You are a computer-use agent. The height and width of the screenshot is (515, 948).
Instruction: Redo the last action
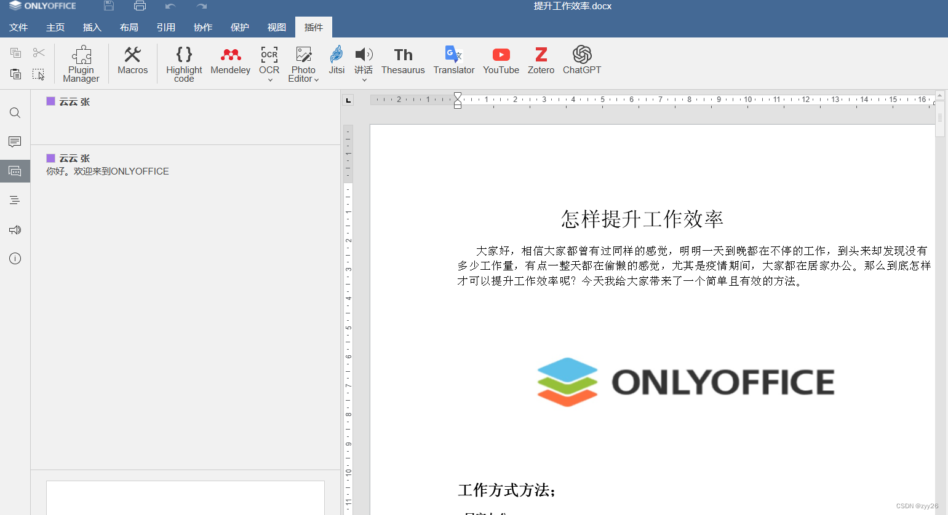pyautogui.click(x=201, y=6)
